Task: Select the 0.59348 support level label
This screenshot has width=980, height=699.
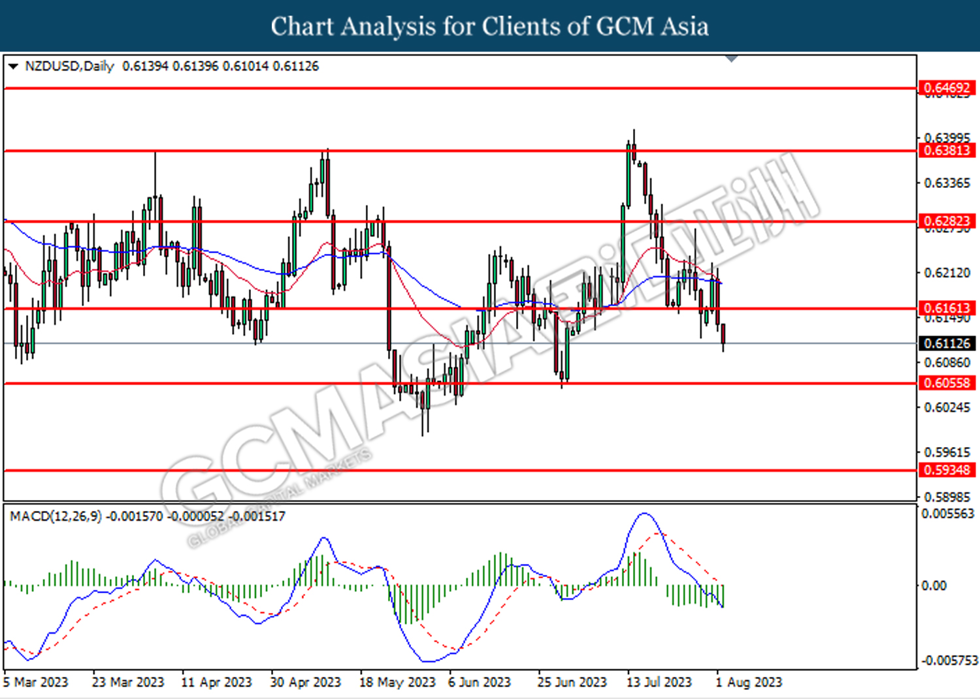Action: click(x=947, y=470)
